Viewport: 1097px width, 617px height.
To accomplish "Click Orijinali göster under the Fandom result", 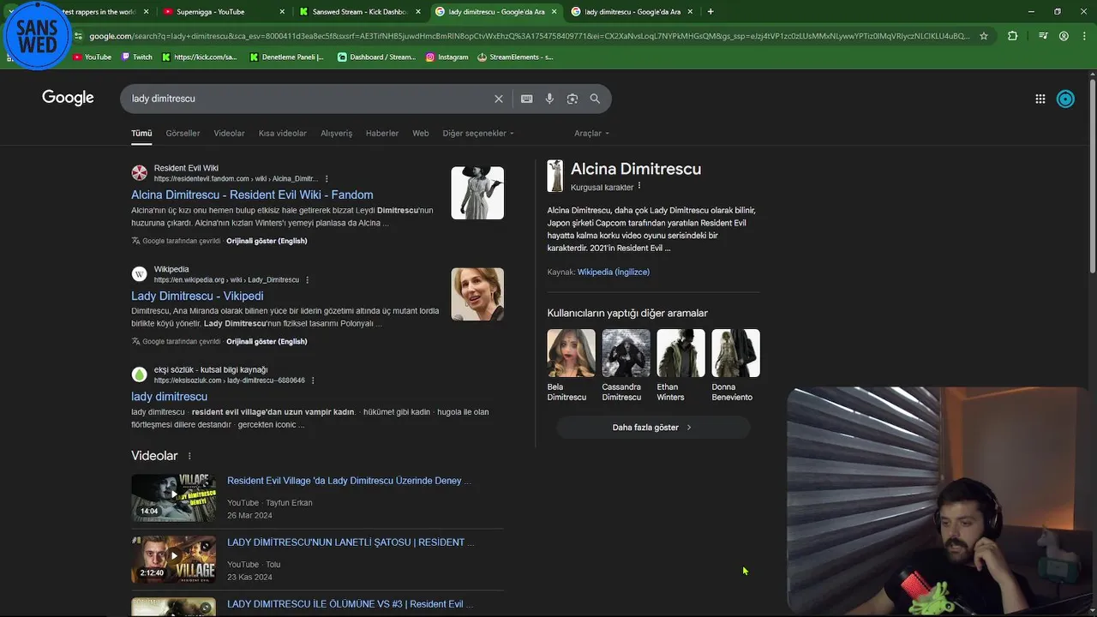I will pos(267,241).
